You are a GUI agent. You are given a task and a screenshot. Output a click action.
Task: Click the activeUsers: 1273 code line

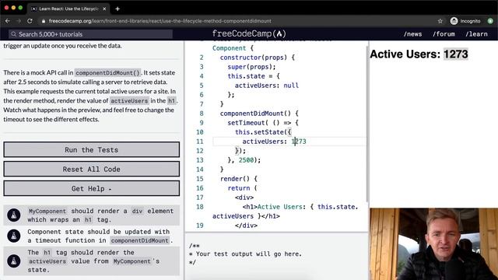(x=274, y=142)
